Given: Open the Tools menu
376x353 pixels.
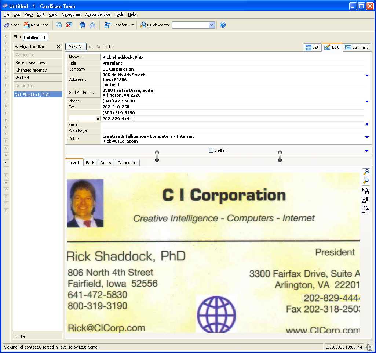Looking at the screenshot, I should coord(119,14).
